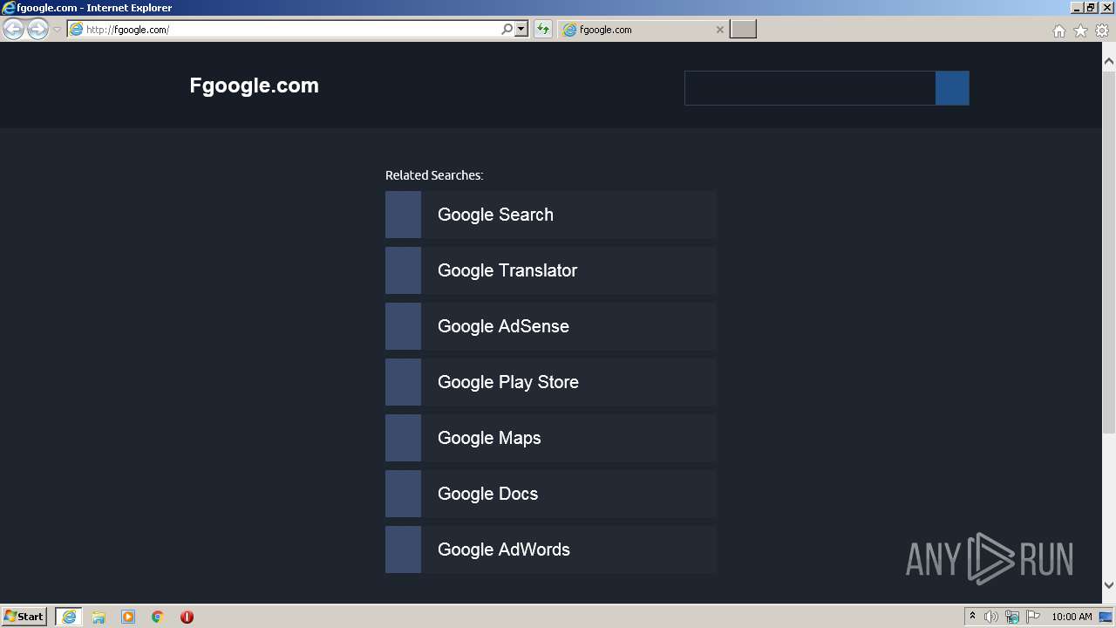The image size is (1116, 628).
Task: Expand the address bar autocomplete dropdown
Action: (521, 29)
